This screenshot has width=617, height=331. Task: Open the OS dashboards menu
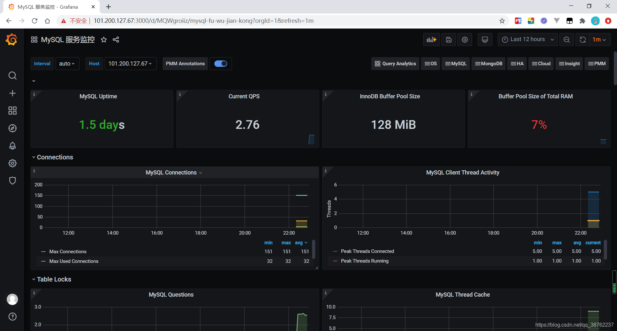(x=431, y=64)
